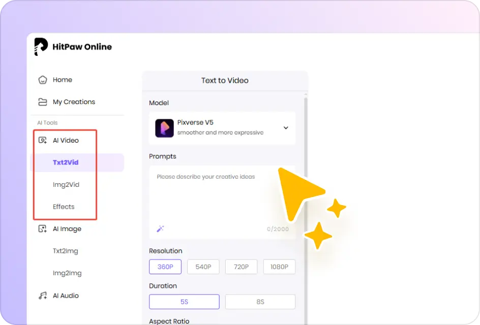Select the AI Video sidebar icon

pyautogui.click(x=43, y=140)
